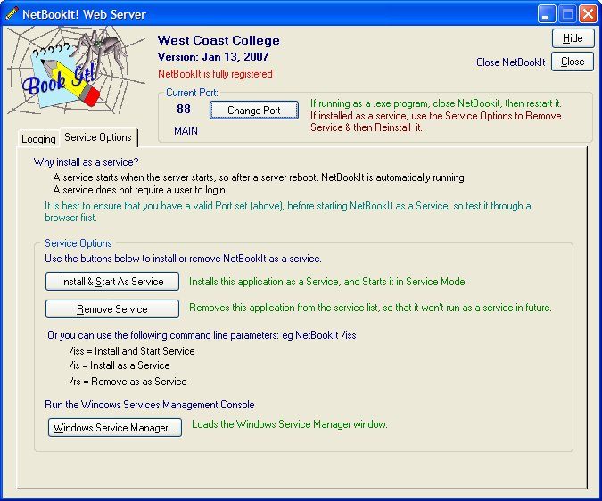602x501 pixels.
Task: Click the NetBookIt! Web Server title text
Action: (x=84, y=14)
